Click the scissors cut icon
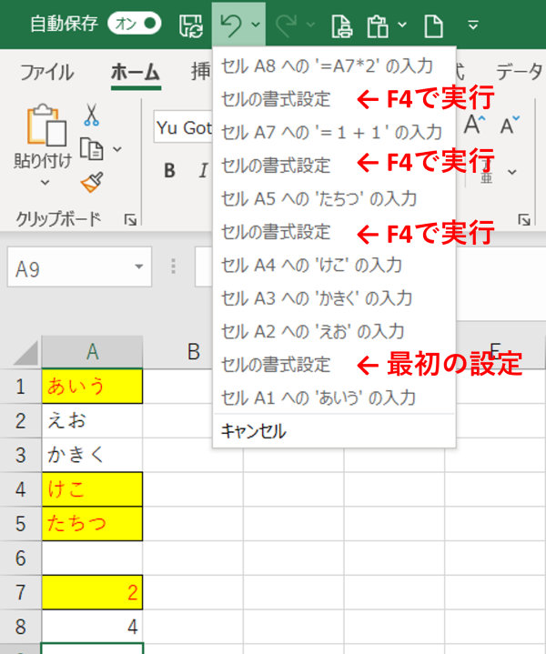The image size is (546, 654). 92,115
